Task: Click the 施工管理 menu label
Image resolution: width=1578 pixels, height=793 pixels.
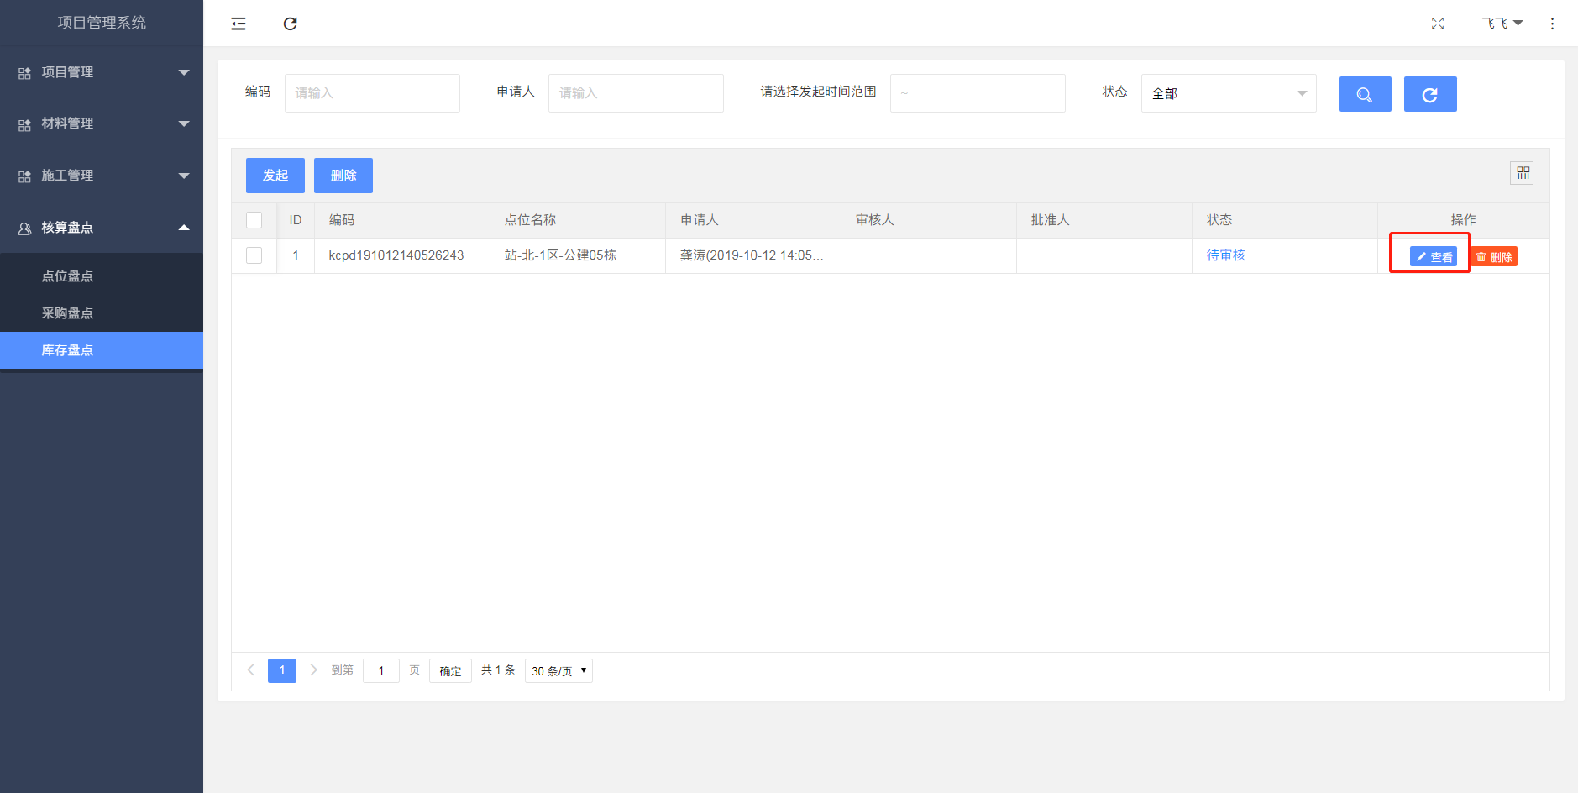Action: tap(67, 176)
